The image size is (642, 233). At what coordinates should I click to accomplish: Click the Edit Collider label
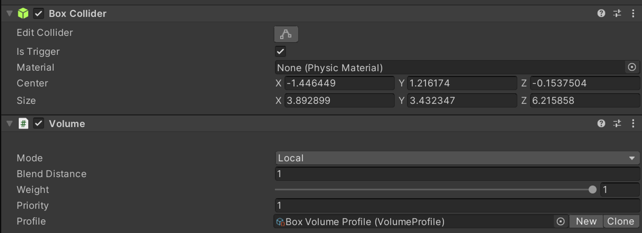(45, 33)
